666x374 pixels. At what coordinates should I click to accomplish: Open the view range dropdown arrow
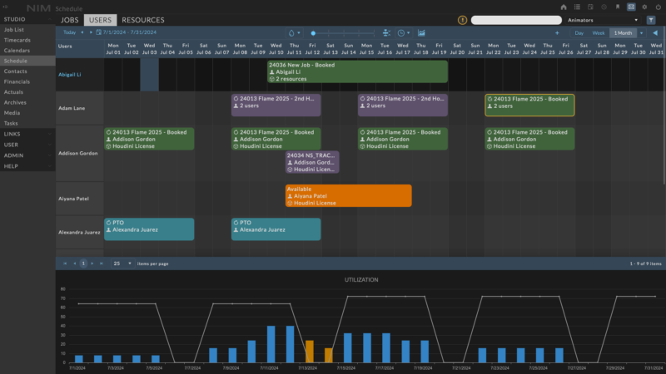[641, 32]
